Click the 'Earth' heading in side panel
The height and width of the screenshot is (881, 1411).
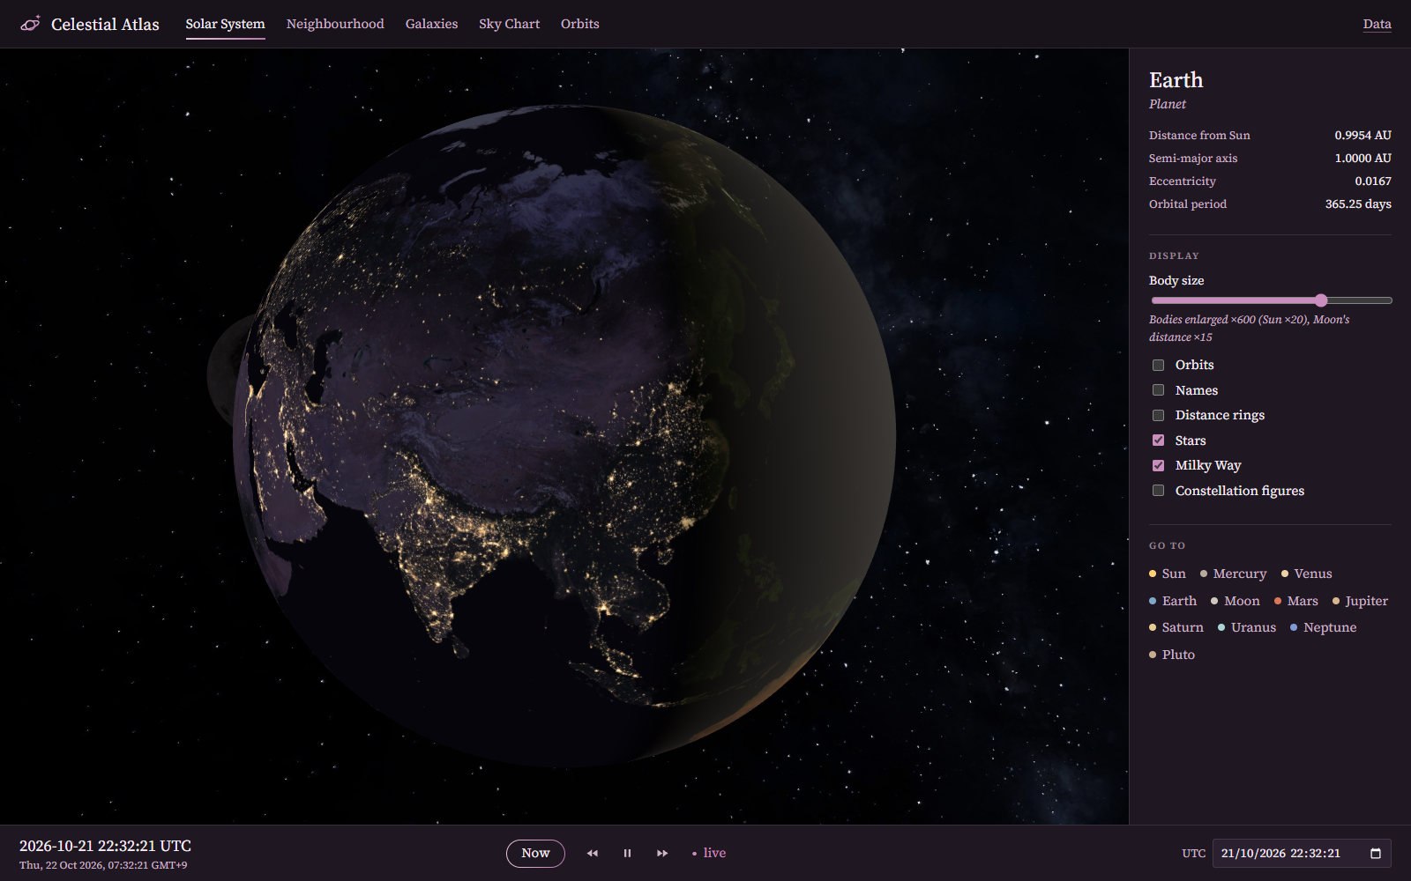1176,80
